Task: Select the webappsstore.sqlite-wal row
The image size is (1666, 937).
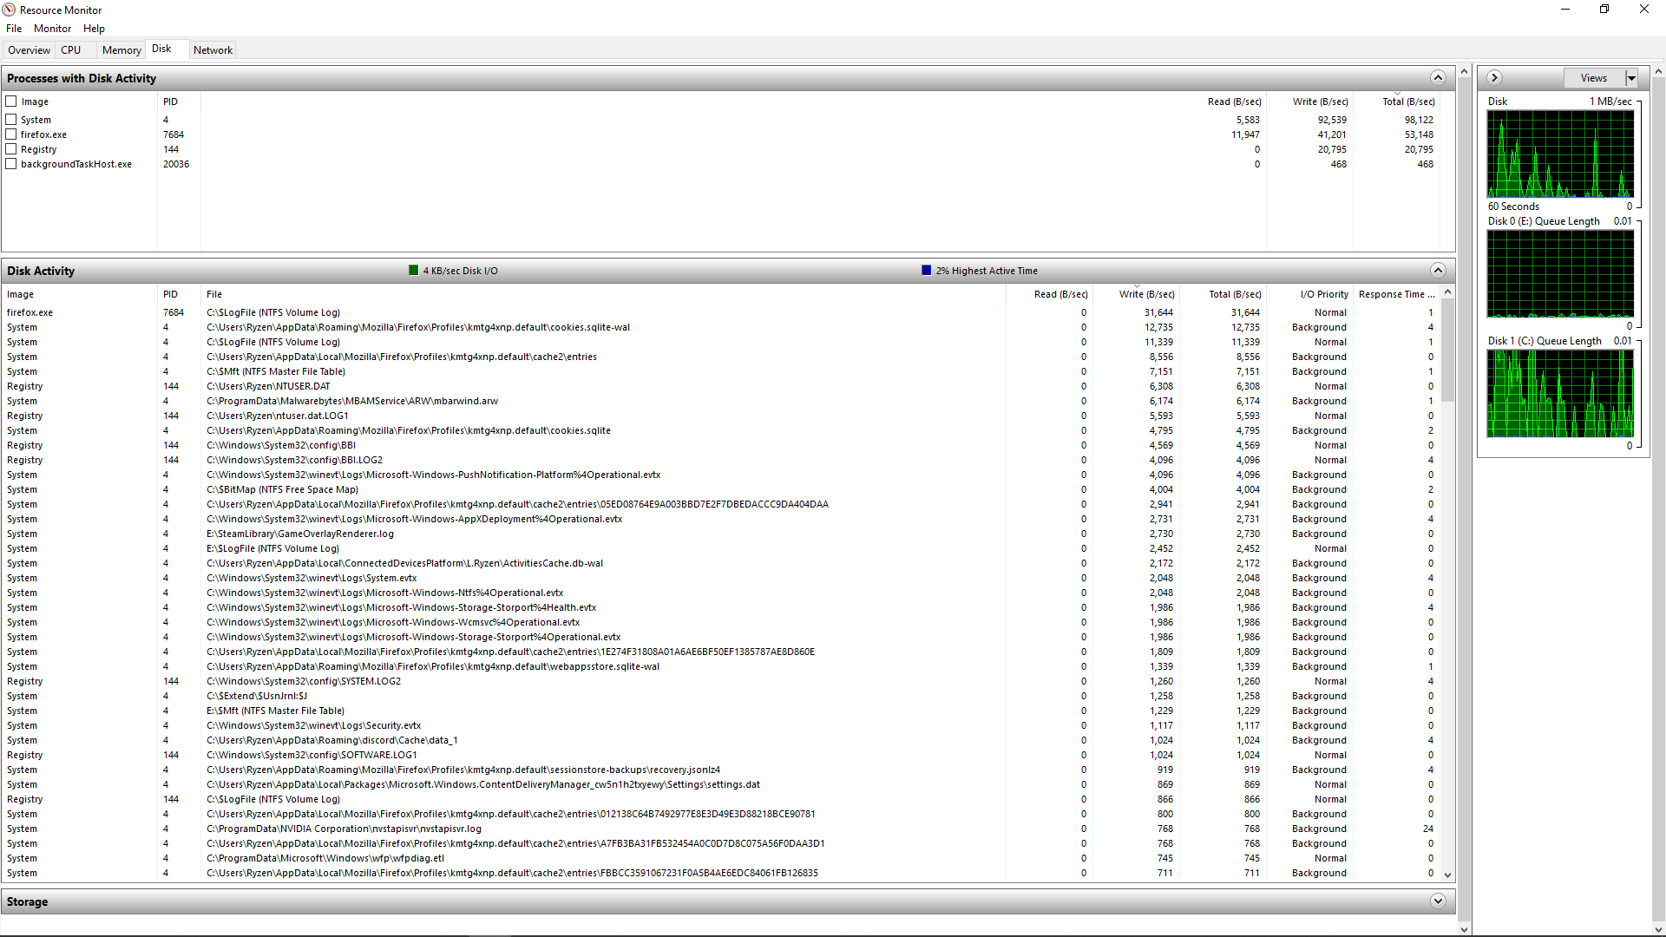Action: (720, 666)
